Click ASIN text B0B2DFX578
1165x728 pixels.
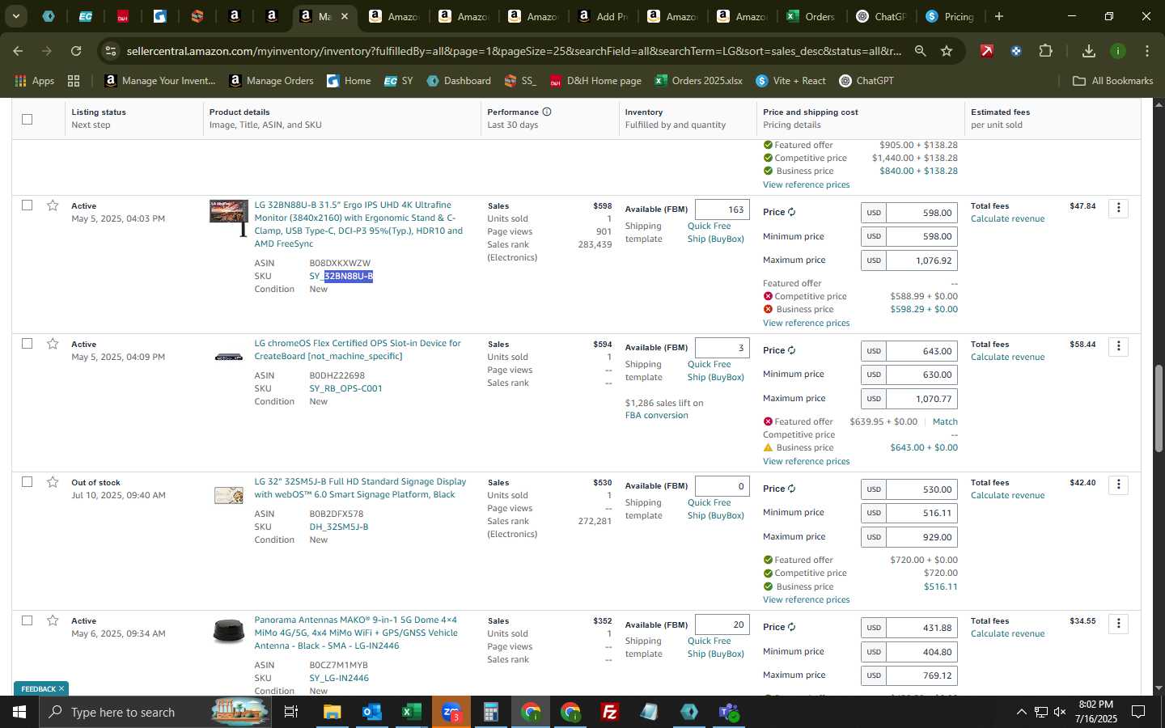coord(336,514)
